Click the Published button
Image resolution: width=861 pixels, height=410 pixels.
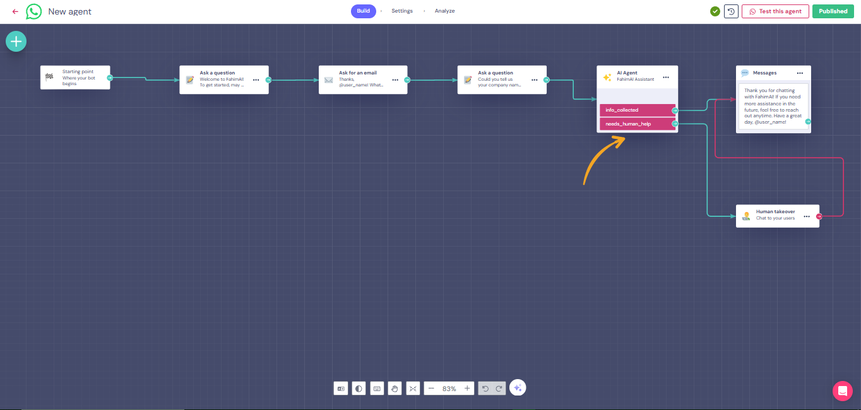click(x=833, y=11)
